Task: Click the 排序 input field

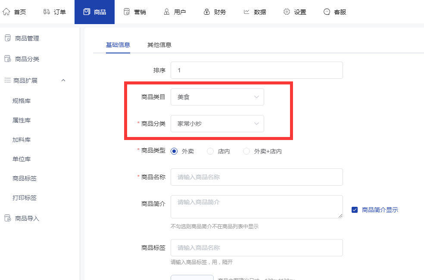Action: pyautogui.click(x=257, y=70)
